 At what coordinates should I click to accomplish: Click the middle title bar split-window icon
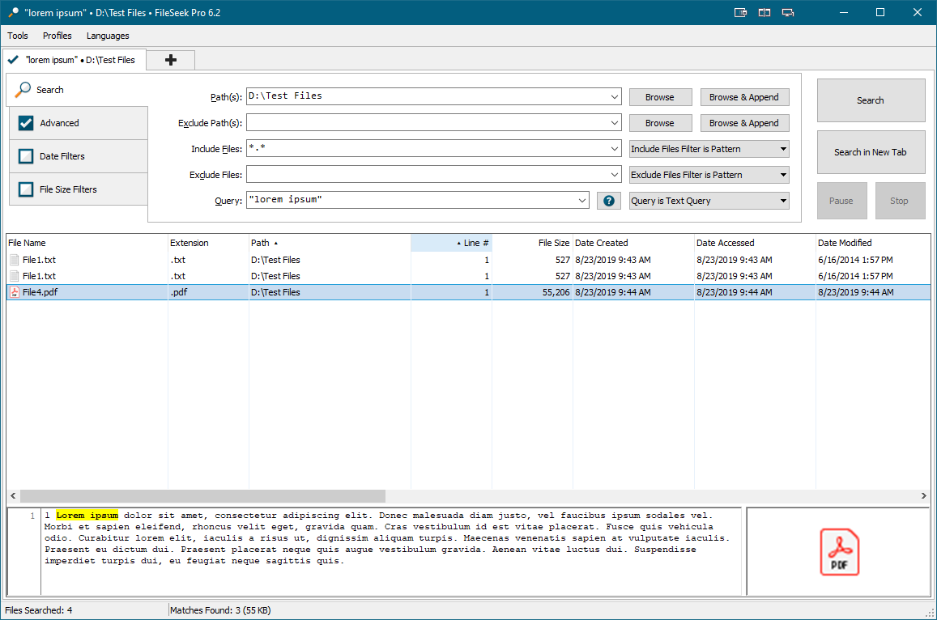click(x=764, y=12)
